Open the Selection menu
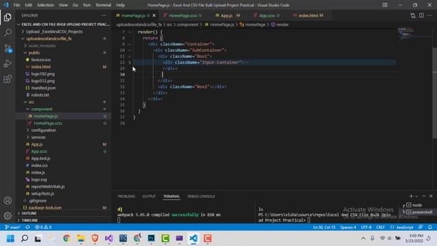The image size is (437, 246). (46, 5)
